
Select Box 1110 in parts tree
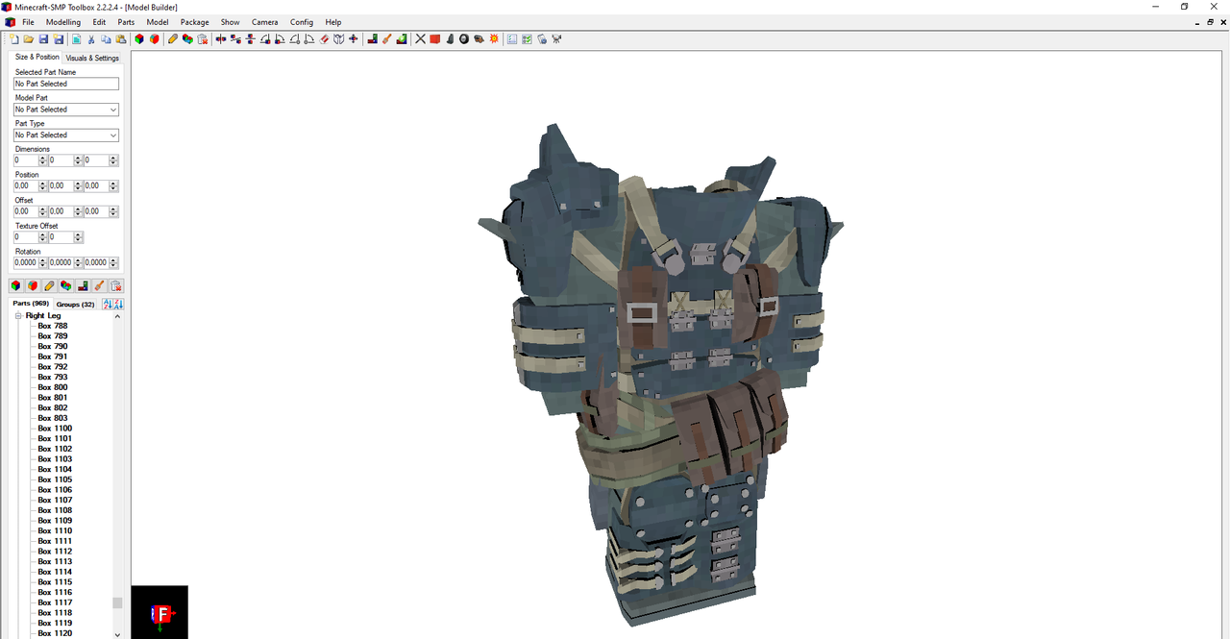tap(55, 530)
